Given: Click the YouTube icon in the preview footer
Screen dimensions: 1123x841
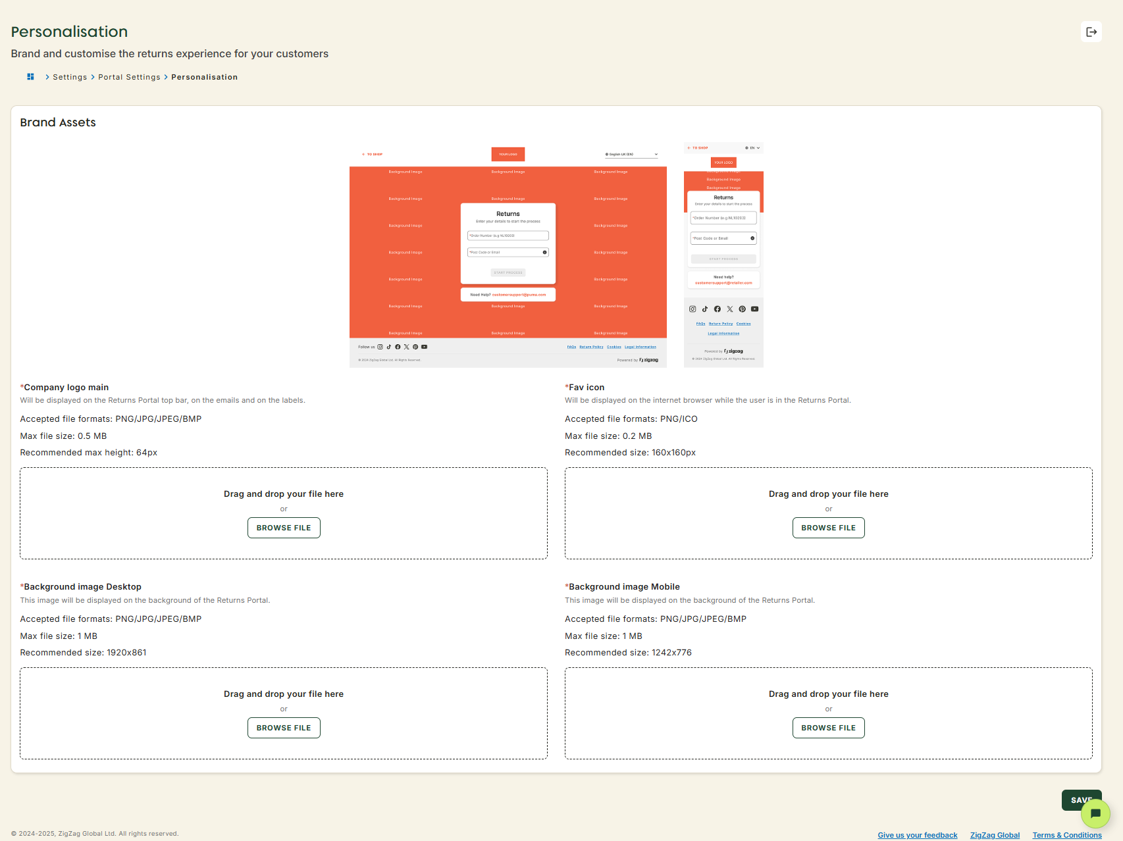Looking at the screenshot, I should pos(425,347).
